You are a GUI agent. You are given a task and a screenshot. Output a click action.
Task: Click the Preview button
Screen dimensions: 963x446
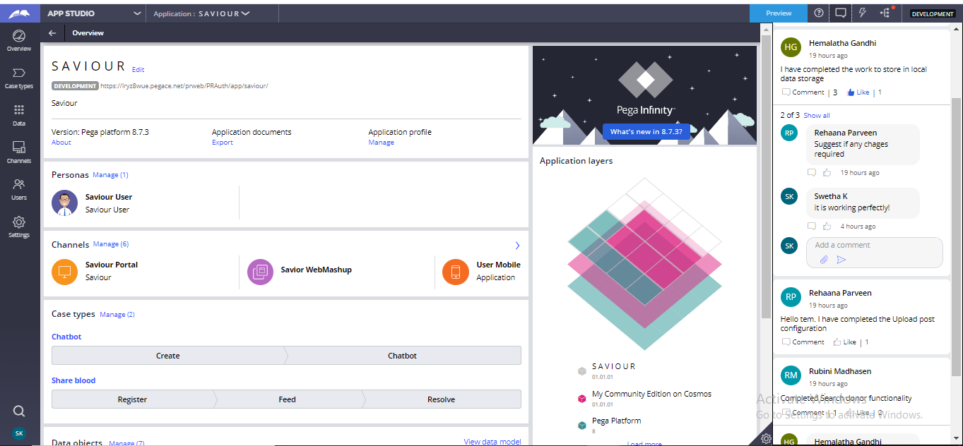coord(779,13)
